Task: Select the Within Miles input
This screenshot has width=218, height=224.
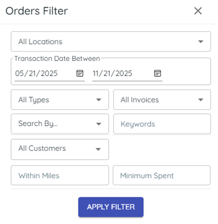Action: (59, 175)
